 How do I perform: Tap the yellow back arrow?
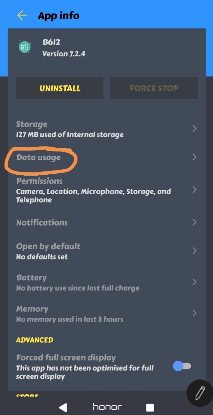[22, 15]
